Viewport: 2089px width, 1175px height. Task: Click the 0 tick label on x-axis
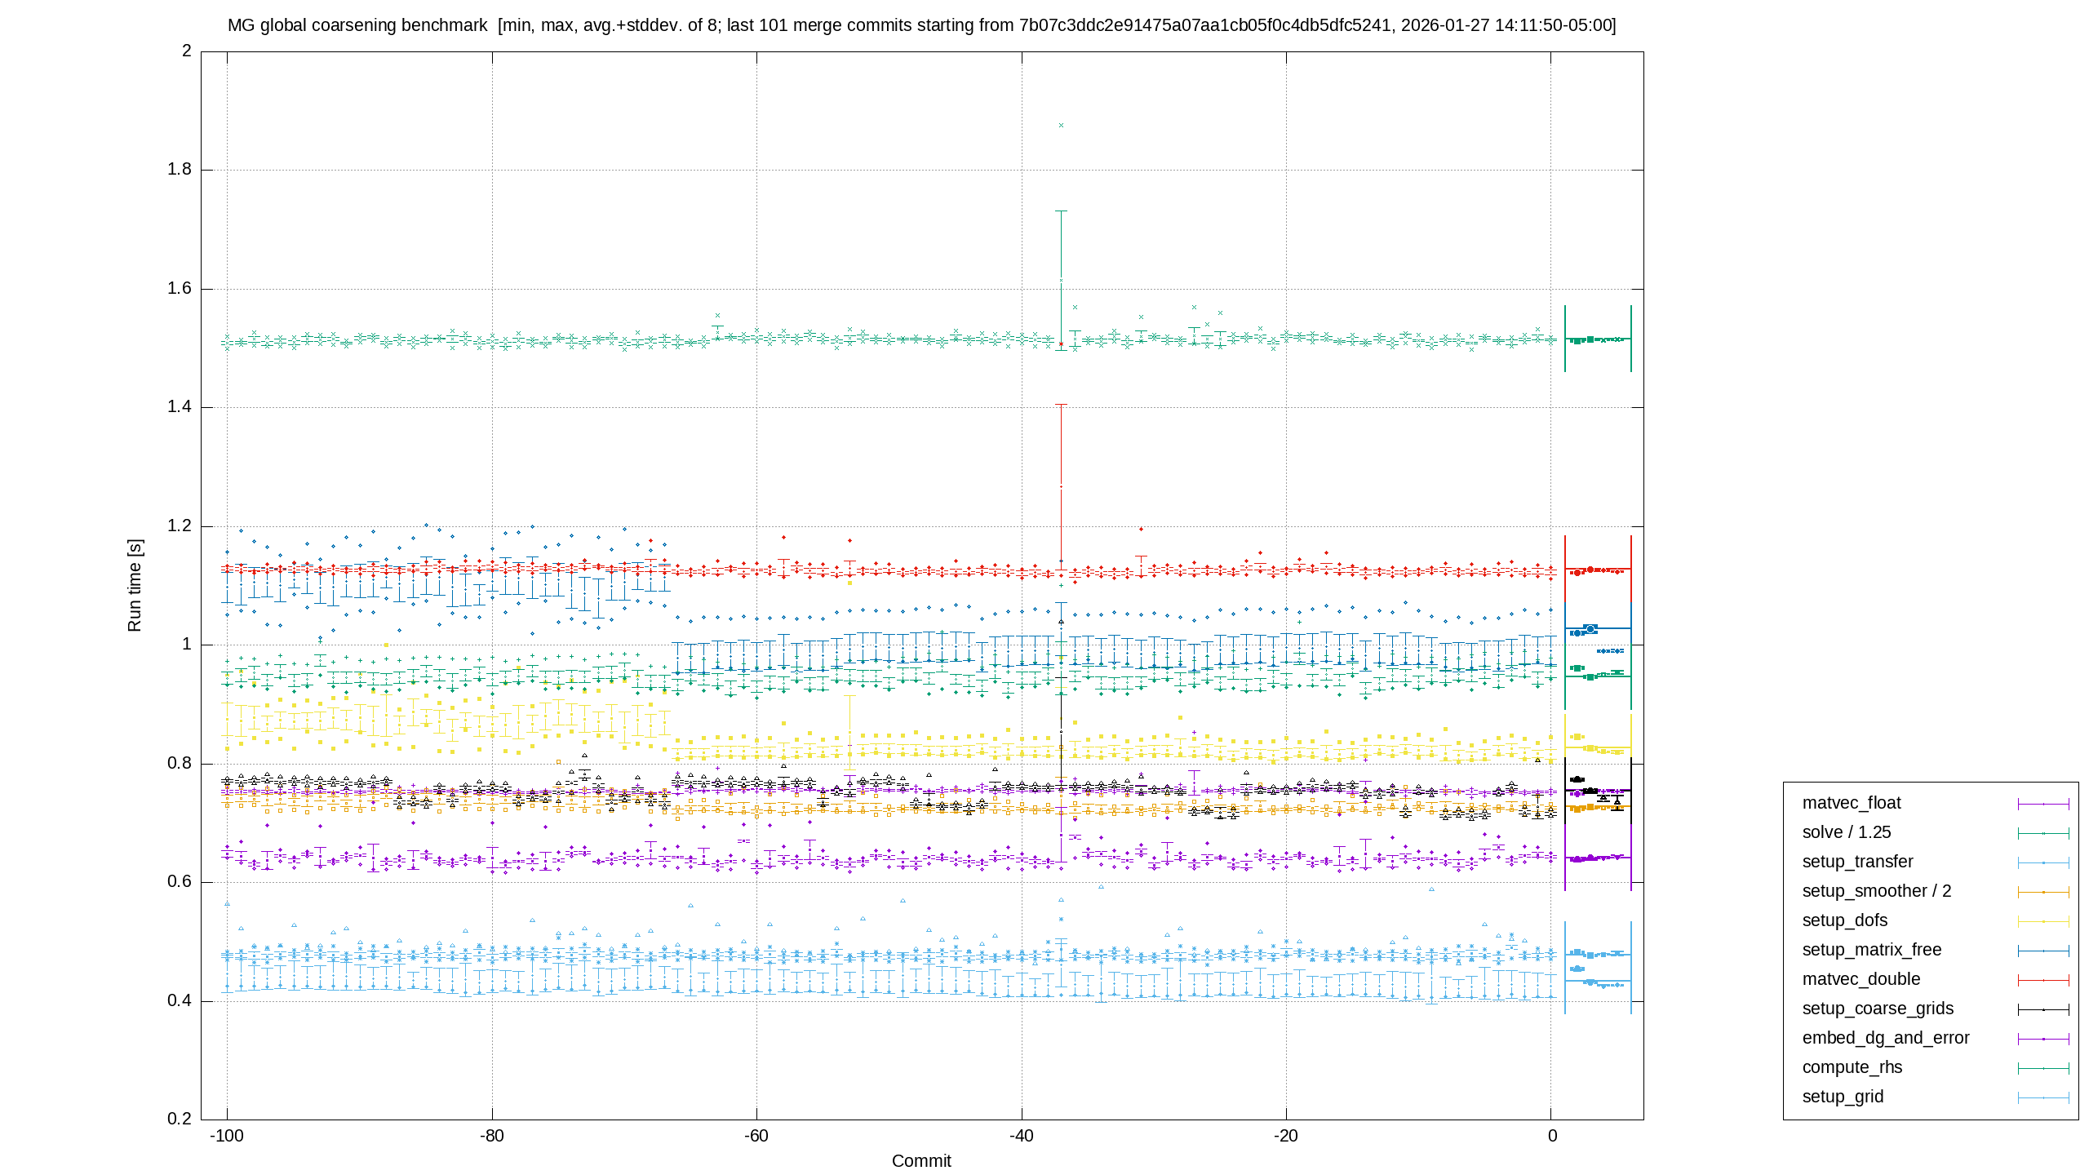1552,1136
